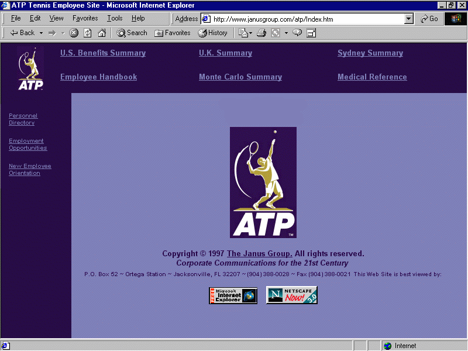Click the page icon in the Address bar
468x351 pixels.
coord(207,19)
